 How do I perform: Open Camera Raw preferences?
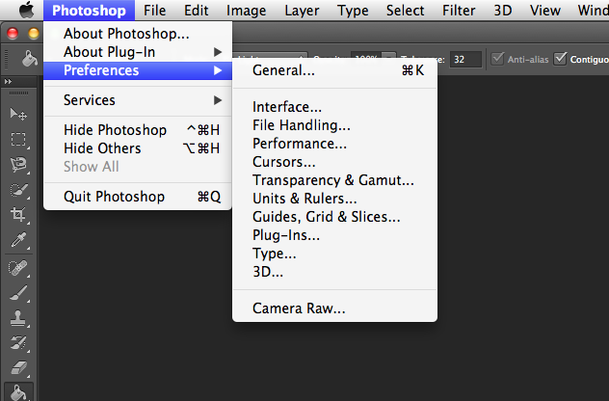[x=334, y=308]
